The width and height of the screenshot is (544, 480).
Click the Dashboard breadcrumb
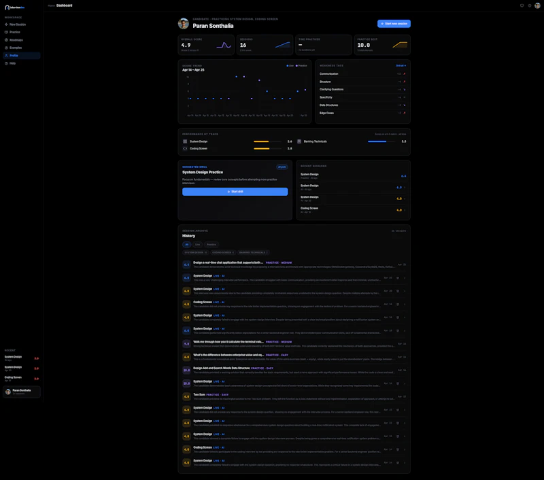(x=65, y=5)
